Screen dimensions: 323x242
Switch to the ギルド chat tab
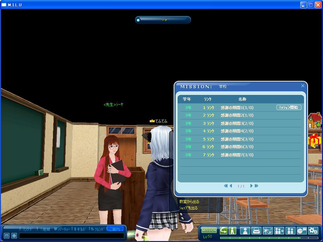coord(80,229)
